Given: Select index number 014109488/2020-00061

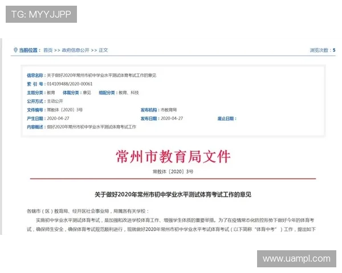Looking at the screenshot, I should tap(70, 84).
